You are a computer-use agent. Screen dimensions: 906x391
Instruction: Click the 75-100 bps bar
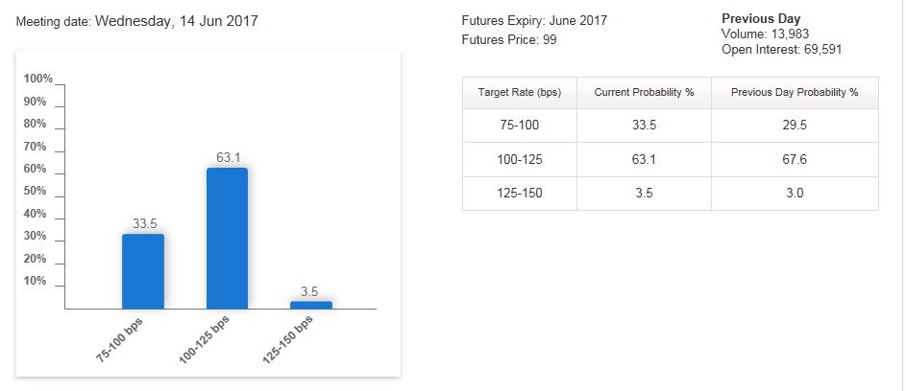pyautogui.click(x=143, y=271)
